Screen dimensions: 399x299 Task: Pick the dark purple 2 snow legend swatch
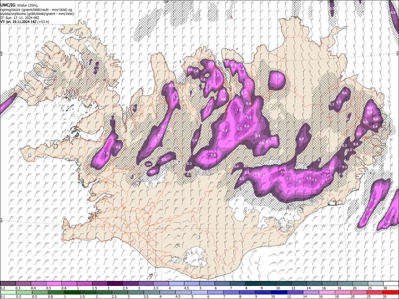coord(115,283)
